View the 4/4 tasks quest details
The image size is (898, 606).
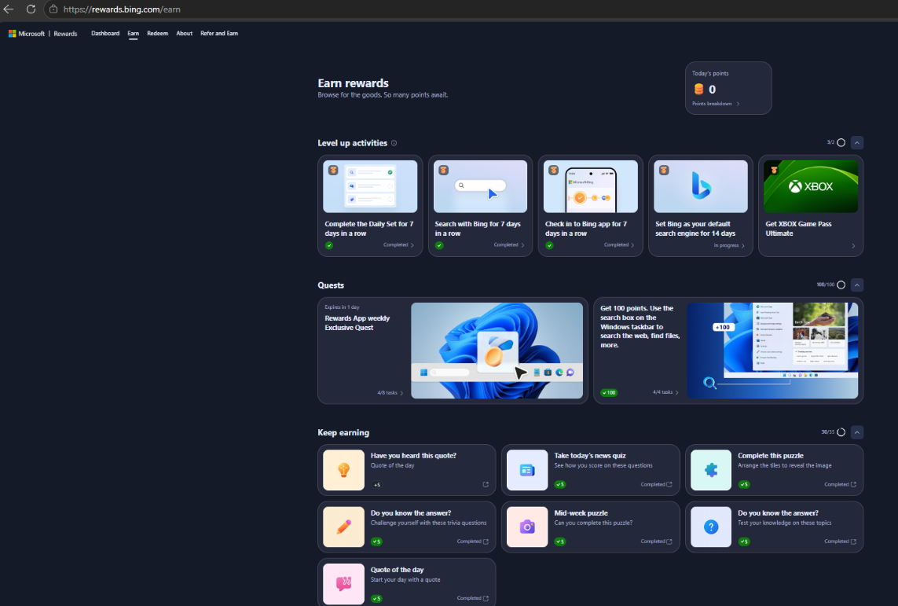pyautogui.click(x=665, y=392)
